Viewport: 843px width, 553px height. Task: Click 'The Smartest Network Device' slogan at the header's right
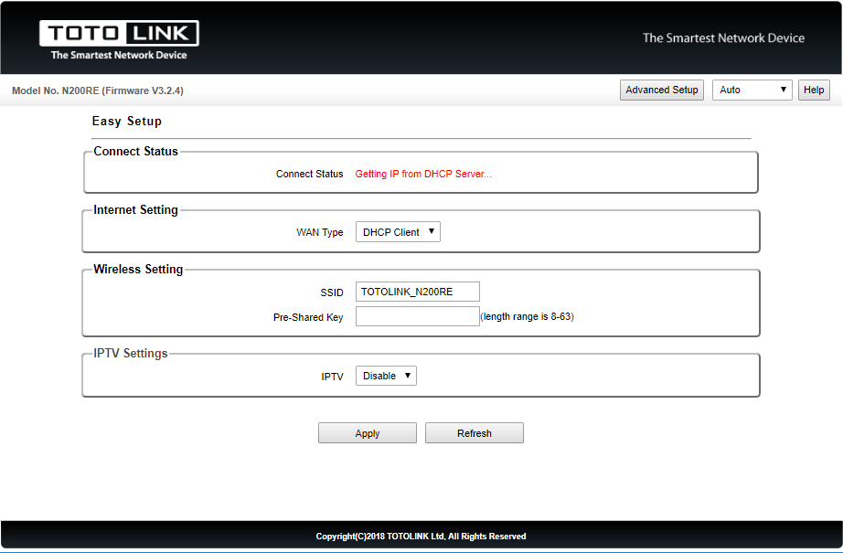coord(723,37)
